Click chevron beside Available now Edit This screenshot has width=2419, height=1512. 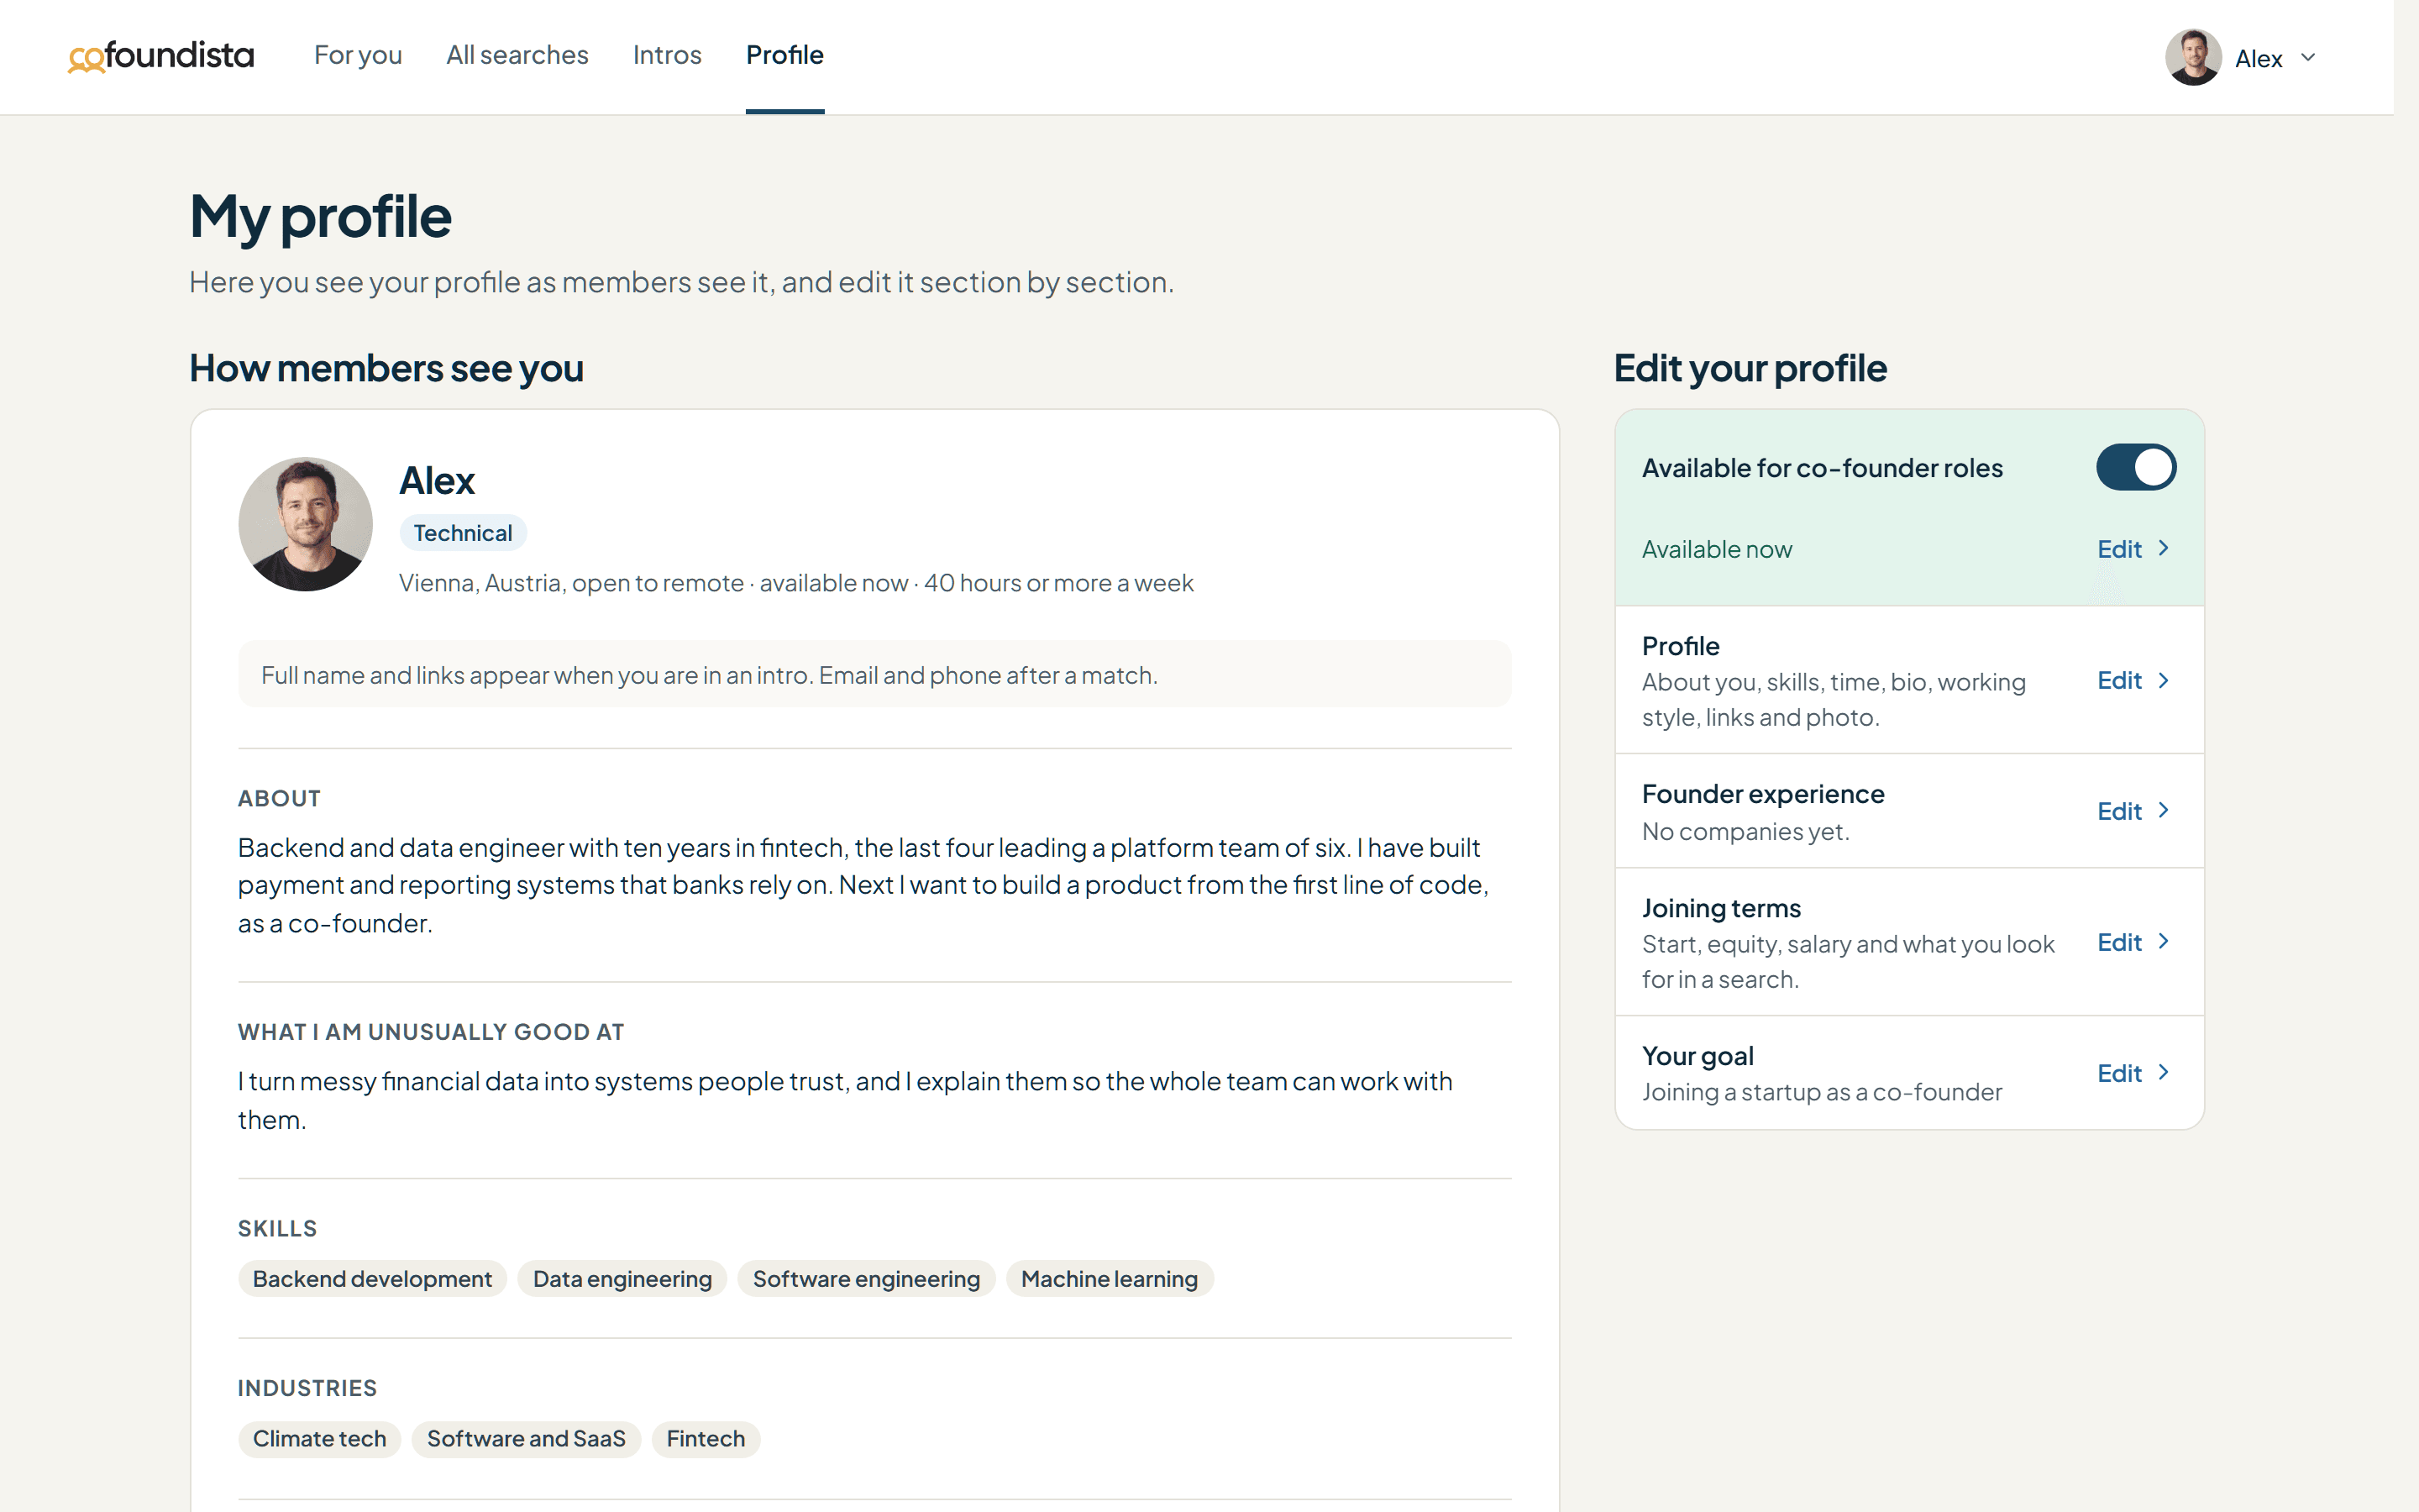2165,548
